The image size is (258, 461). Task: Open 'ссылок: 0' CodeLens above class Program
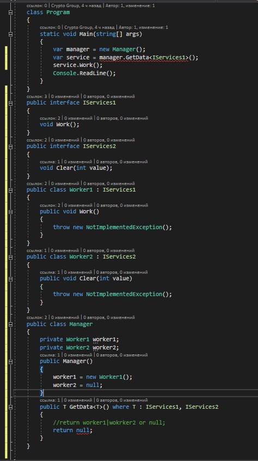point(36,5)
